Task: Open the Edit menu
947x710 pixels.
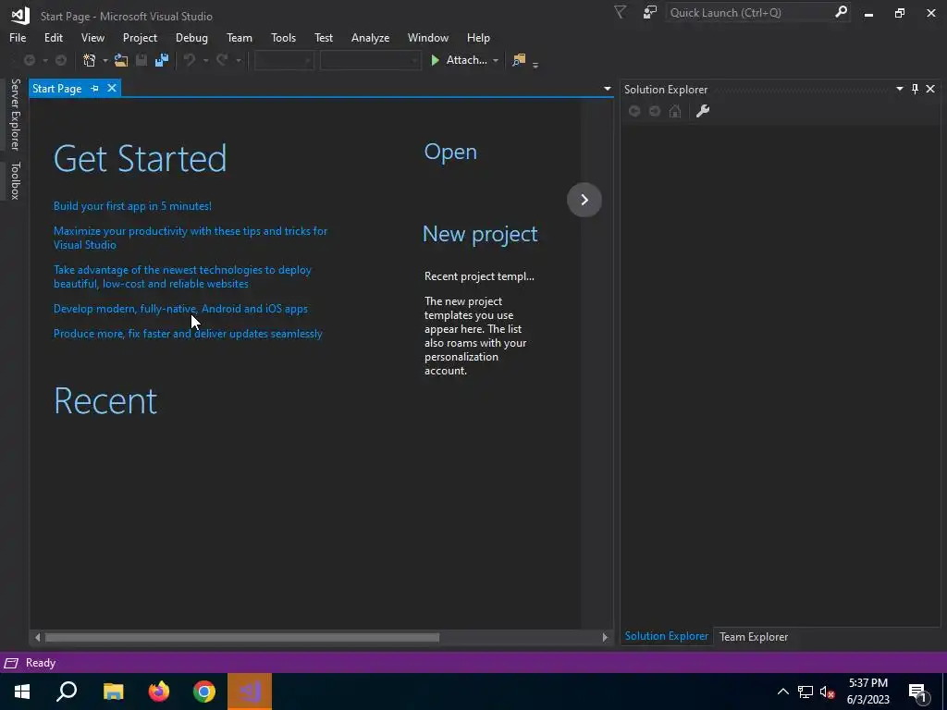Action: point(53,37)
